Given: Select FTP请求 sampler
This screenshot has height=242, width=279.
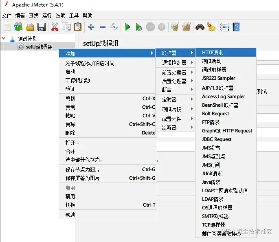Looking at the screenshot, I should [x=226, y=122].
